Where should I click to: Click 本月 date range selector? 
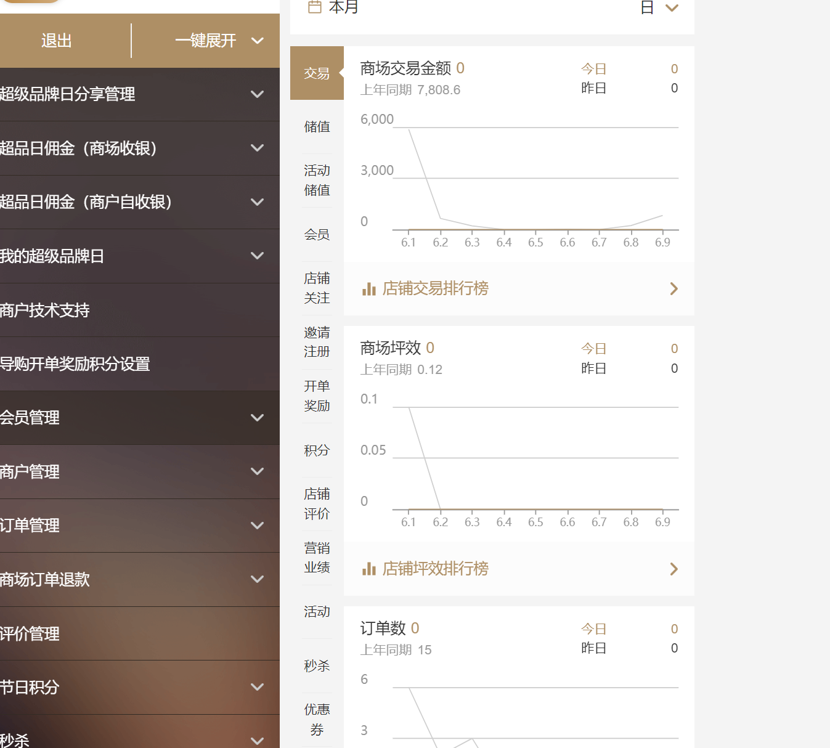pos(343,7)
